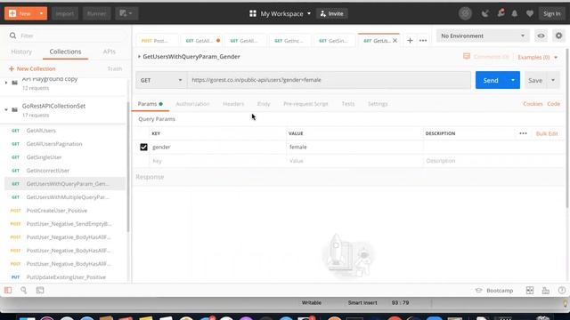This screenshot has height=320, width=570.
Task: Open the GetIncorrectUser request
Action: [x=47, y=171]
